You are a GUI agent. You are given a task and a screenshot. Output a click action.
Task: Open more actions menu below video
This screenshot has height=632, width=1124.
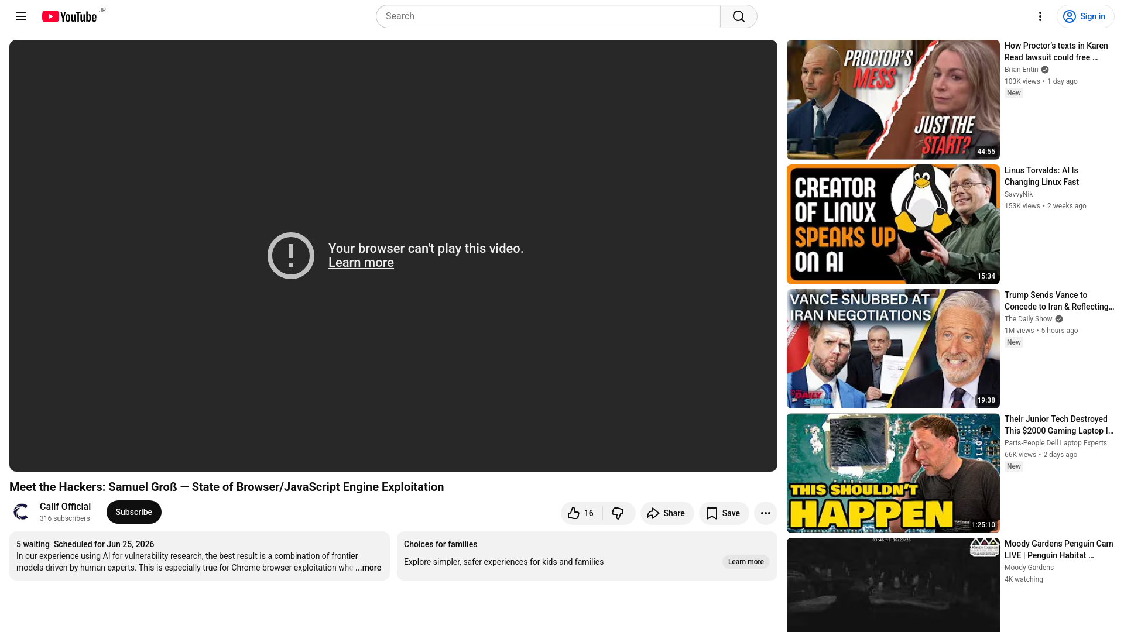[x=766, y=513]
